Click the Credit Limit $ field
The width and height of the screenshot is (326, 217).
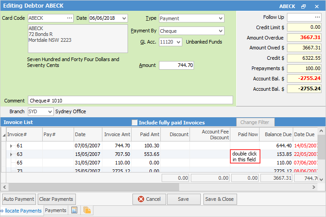coord(304,27)
